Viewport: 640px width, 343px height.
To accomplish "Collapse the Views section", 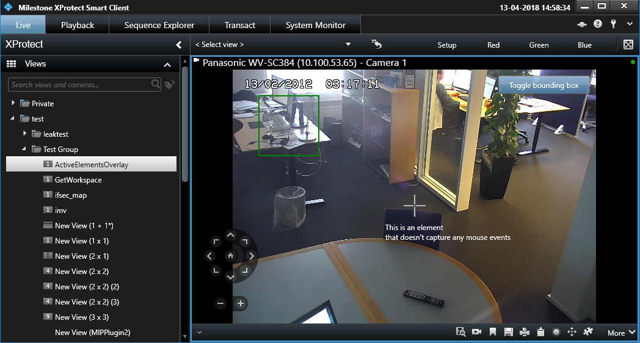I will [167, 65].
